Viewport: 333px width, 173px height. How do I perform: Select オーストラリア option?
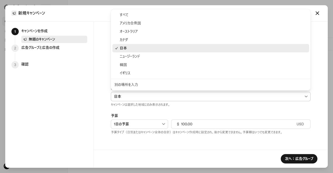point(210,31)
